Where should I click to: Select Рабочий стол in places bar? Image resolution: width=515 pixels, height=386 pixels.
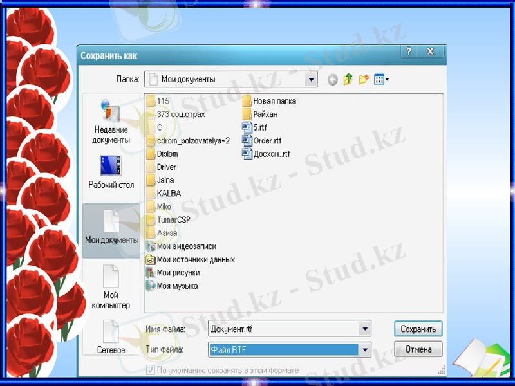coord(111,172)
